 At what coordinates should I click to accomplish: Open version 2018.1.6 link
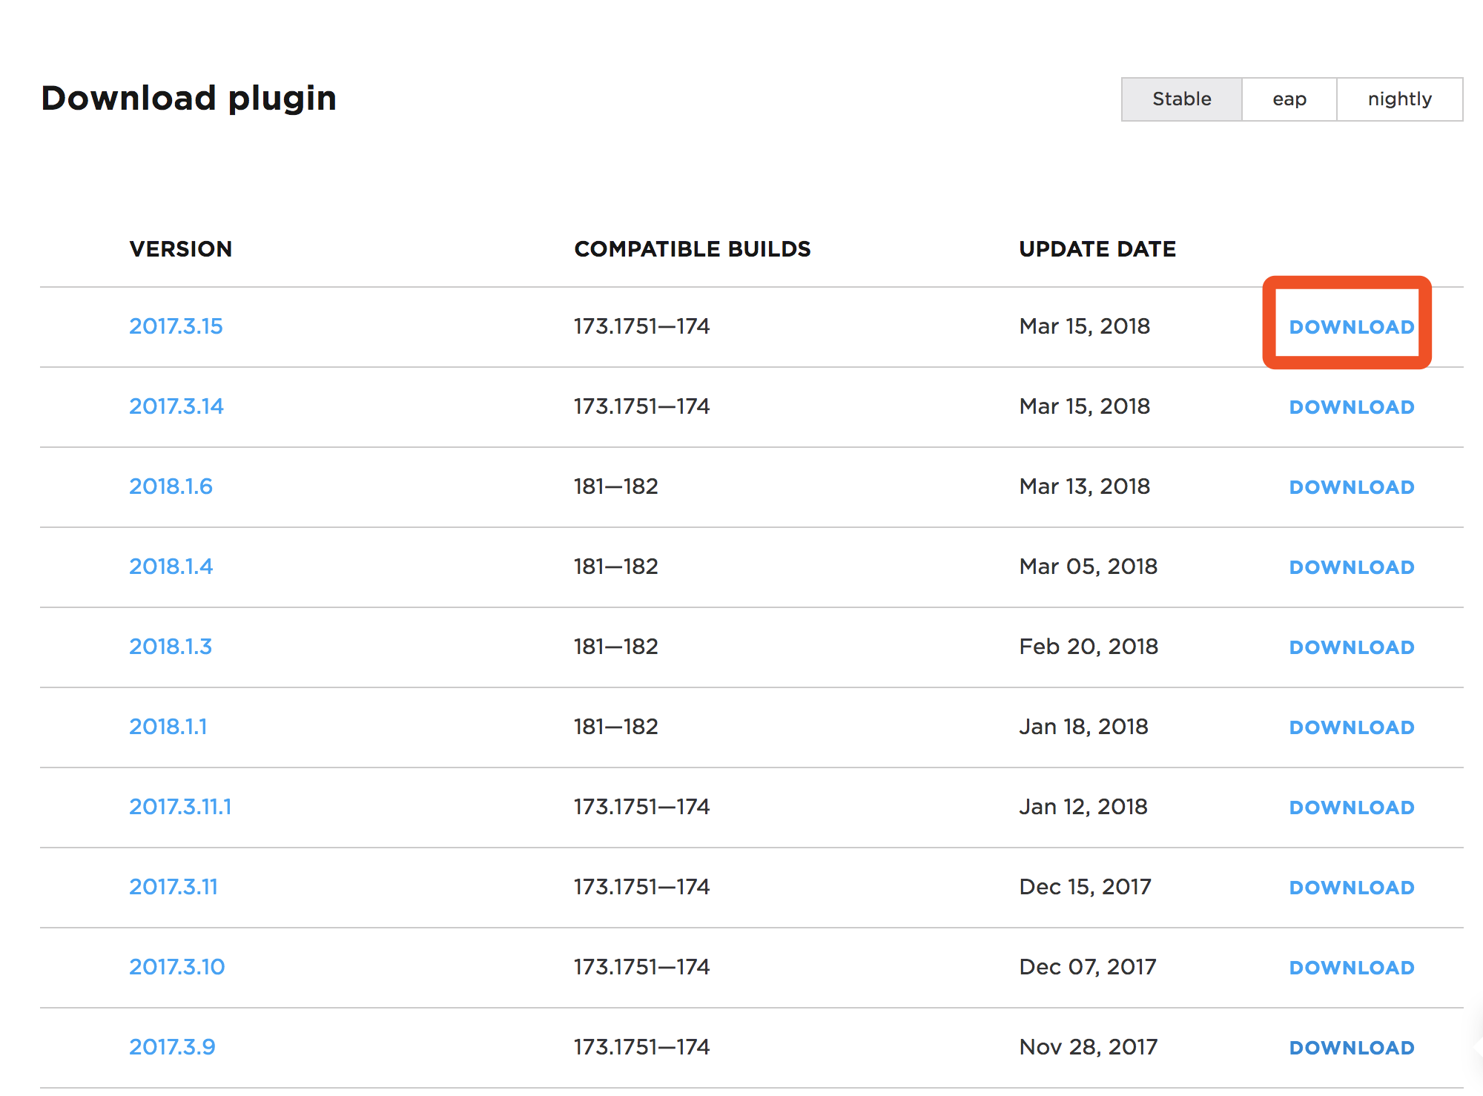click(x=171, y=486)
